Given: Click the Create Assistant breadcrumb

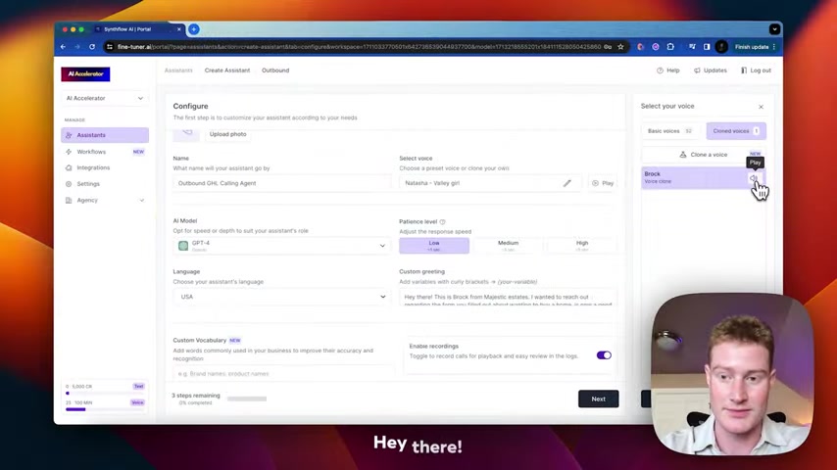Looking at the screenshot, I should point(226,70).
